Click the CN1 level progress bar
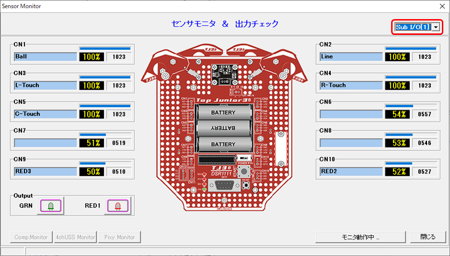Image resolution: width=450 pixels, height=256 pixels. (x=105, y=49)
